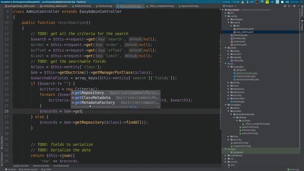The height and width of the screenshot is (171, 304).
Task: Open images.html.twig in the project tree
Action: [x=241, y=146]
